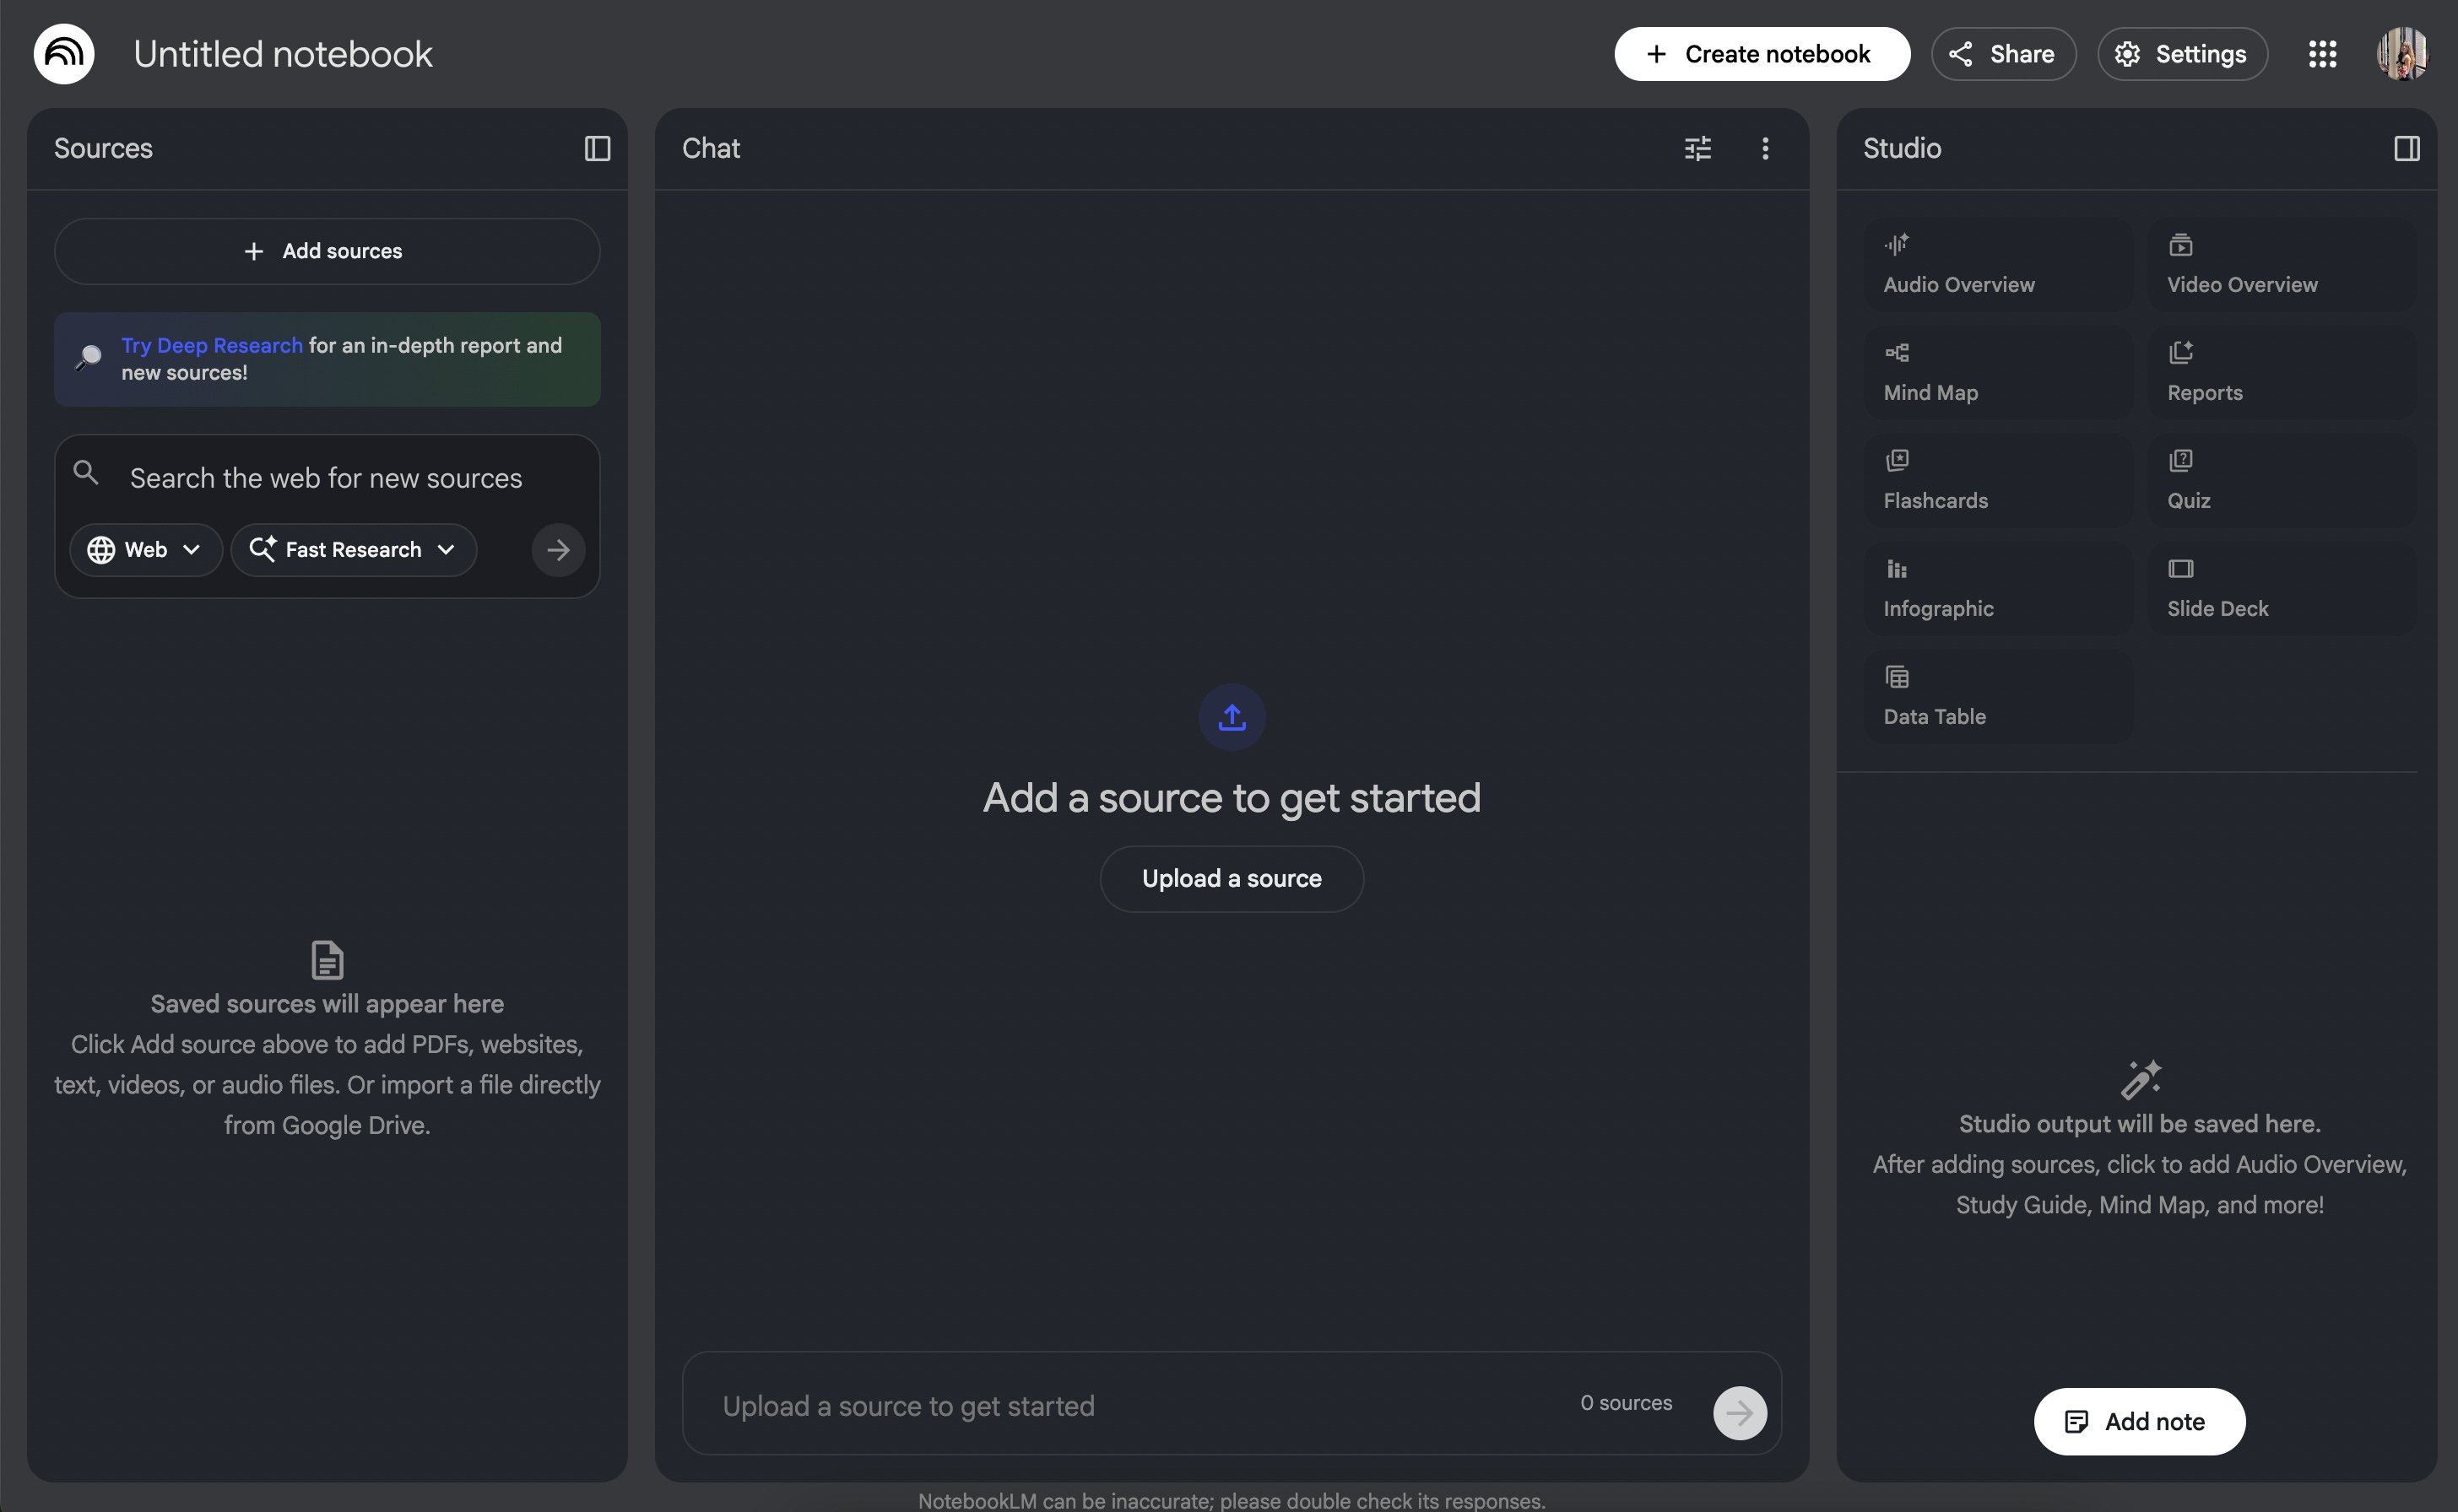
Task: Click the upload icon above heading
Action: [x=1232, y=717]
